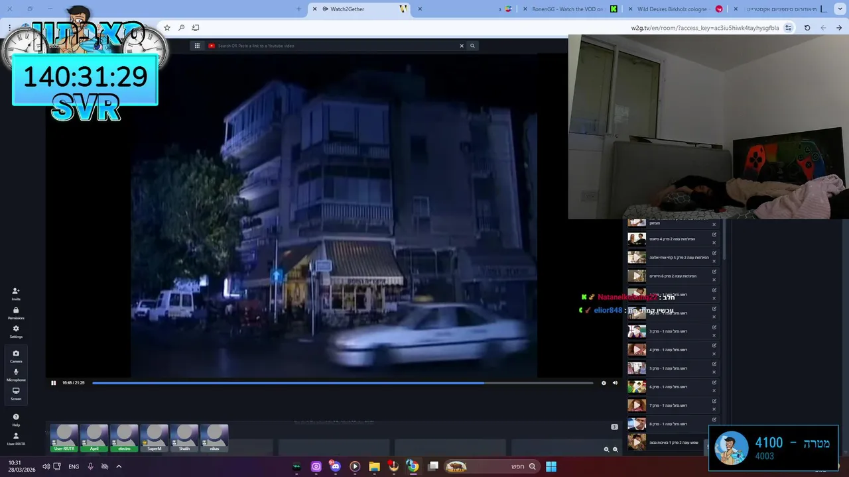Open the browser three-dot menu
This screenshot has height=477, width=849.
[x=9, y=28]
